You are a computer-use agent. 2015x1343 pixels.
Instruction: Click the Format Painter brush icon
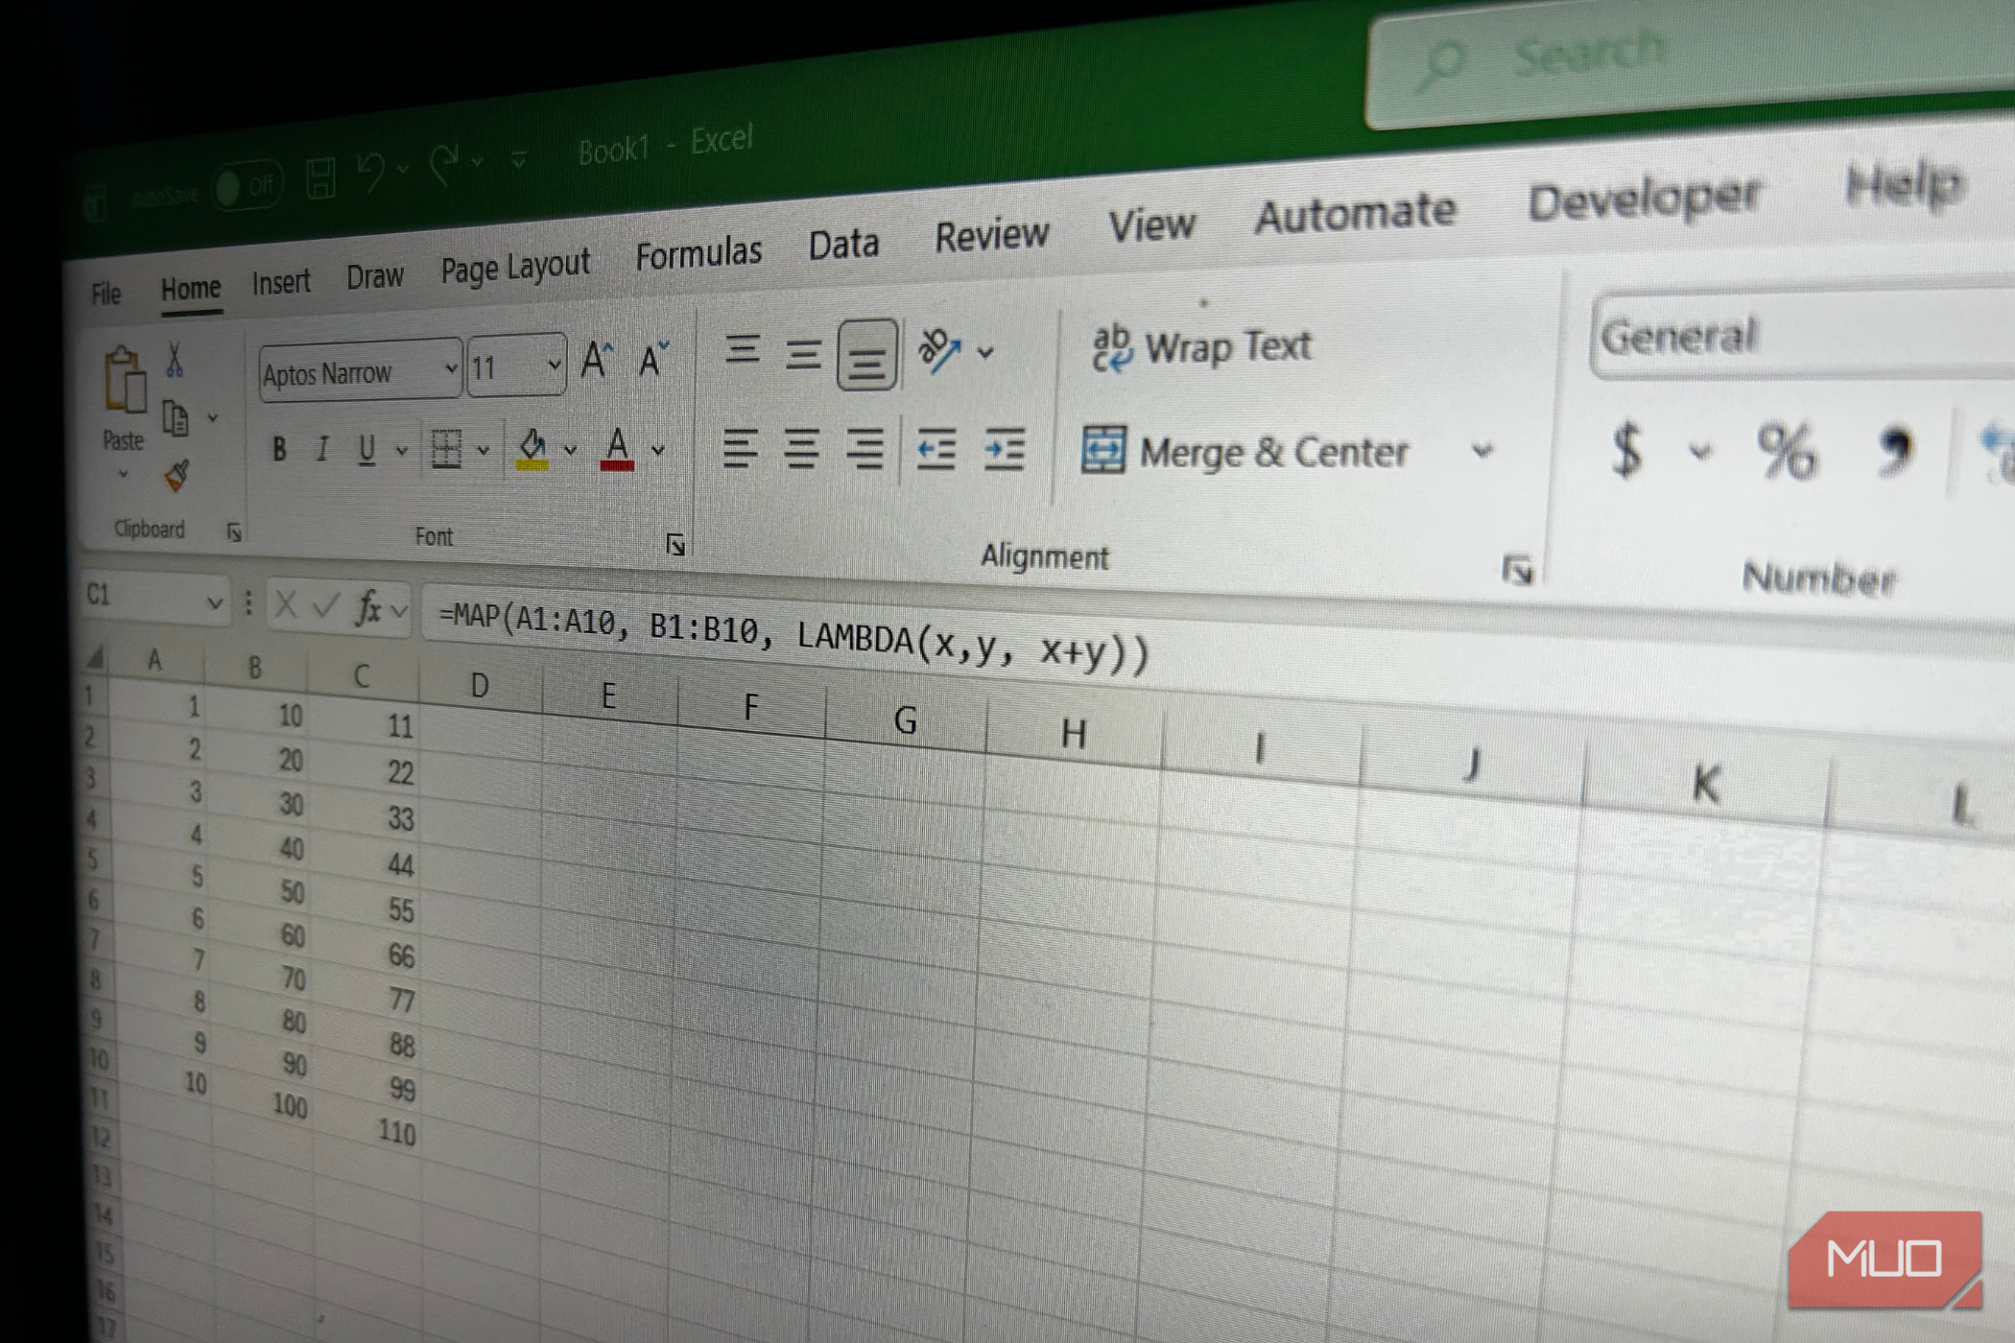pos(177,475)
